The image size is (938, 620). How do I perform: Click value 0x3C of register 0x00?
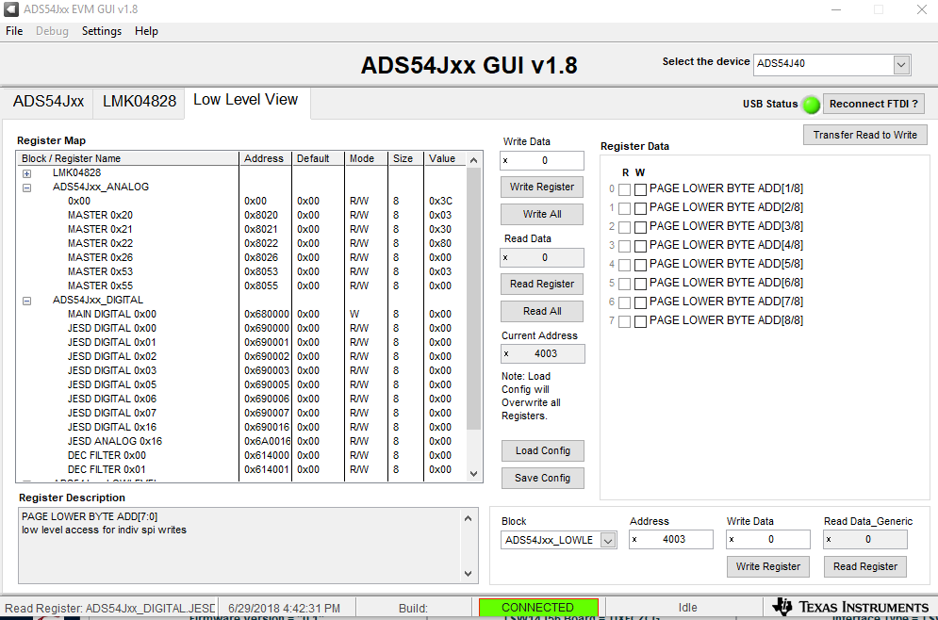tap(440, 202)
